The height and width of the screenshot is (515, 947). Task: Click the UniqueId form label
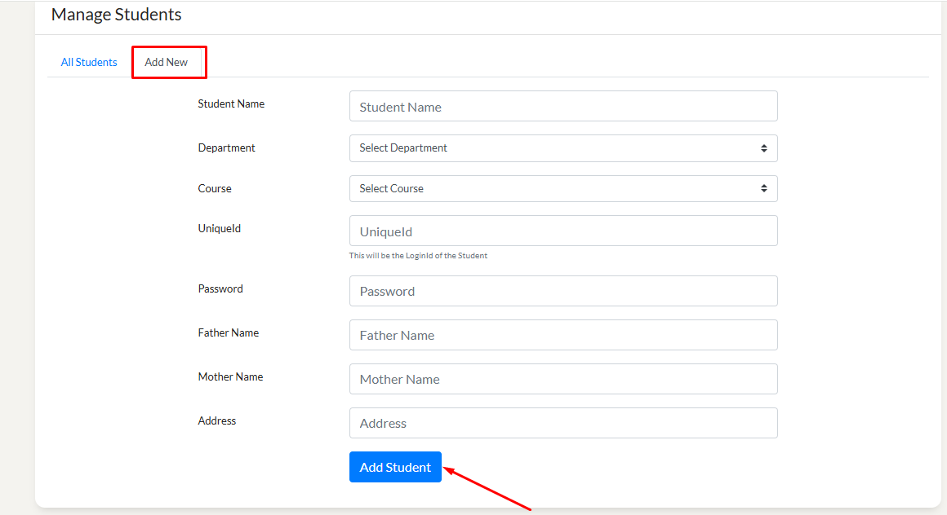(x=219, y=229)
